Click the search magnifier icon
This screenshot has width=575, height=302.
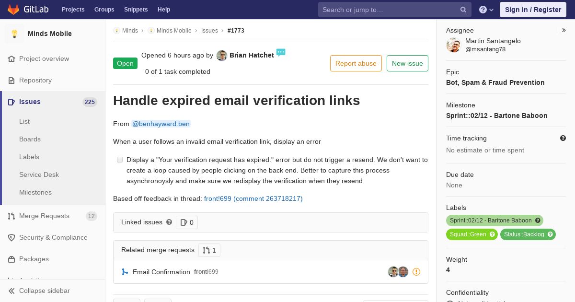coord(463,10)
